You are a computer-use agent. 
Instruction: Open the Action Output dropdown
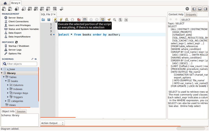click(52, 123)
